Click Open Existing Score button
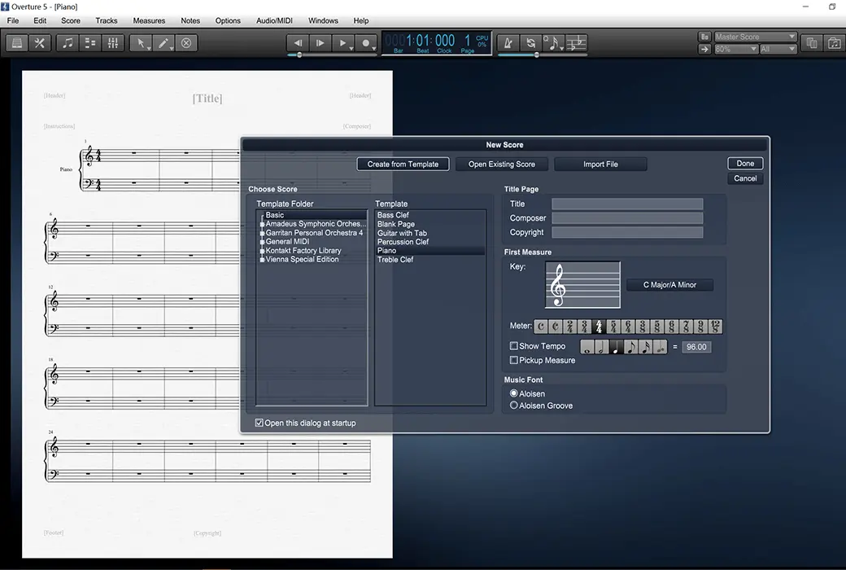This screenshot has width=846, height=570. pyautogui.click(x=502, y=164)
